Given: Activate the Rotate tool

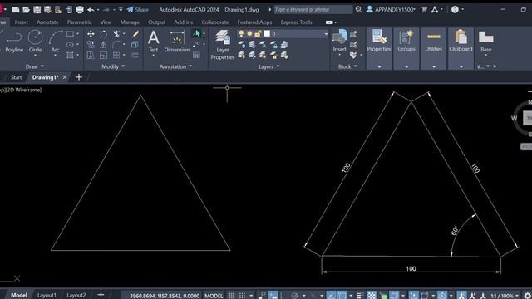Looking at the screenshot, I should coord(103,34).
